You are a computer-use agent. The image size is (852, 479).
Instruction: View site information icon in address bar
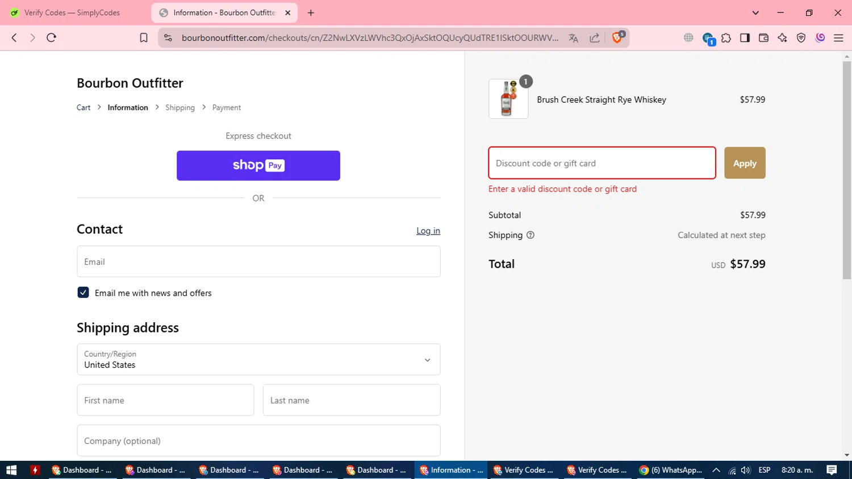pos(168,38)
